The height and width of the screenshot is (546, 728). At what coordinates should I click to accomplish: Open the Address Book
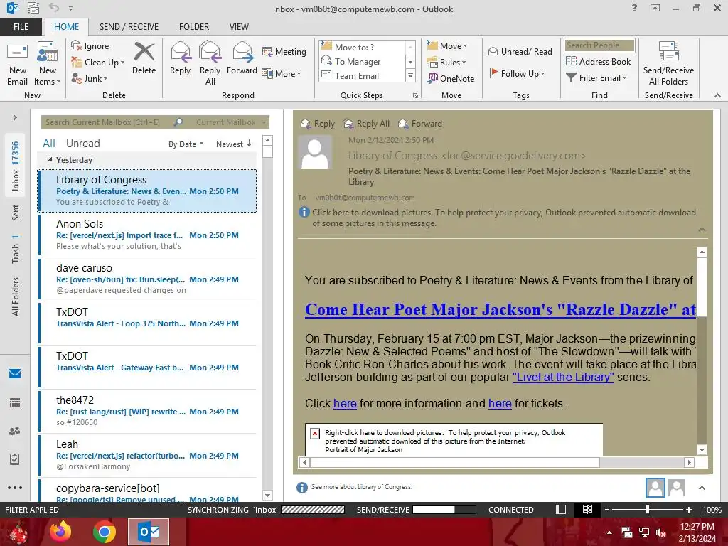point(599,61)
